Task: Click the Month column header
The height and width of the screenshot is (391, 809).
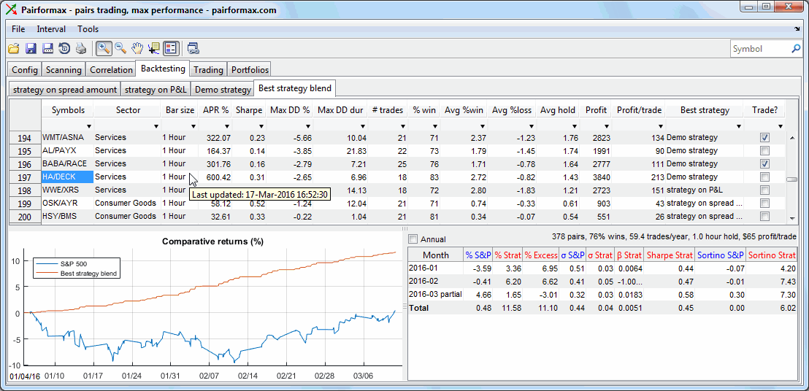Action: (436, 255)
